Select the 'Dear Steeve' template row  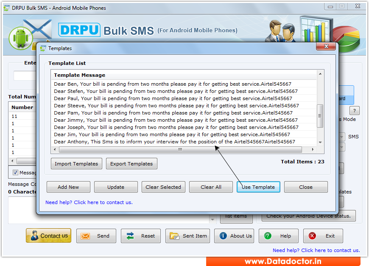[184, 106]
